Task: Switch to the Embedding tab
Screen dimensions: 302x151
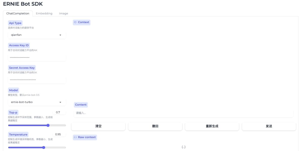Action: click(x=44, y=13)
